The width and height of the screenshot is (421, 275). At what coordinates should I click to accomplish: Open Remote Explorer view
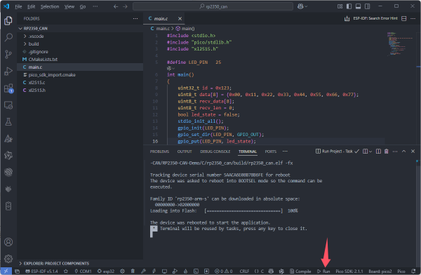(8, 105)
